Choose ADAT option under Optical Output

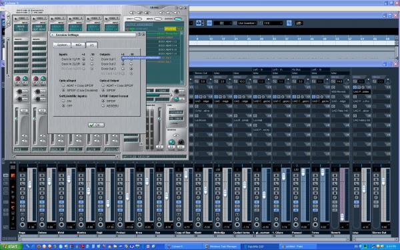point(103,85)
